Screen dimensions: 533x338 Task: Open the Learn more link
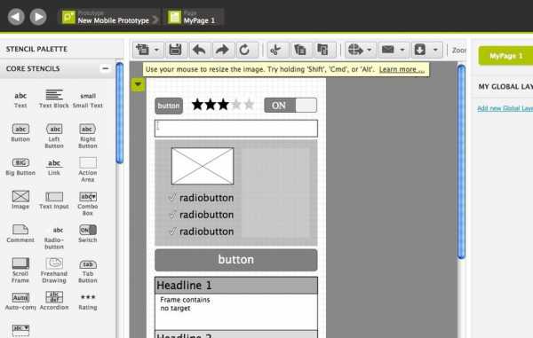pyautogui.click(x=402, y=69)
